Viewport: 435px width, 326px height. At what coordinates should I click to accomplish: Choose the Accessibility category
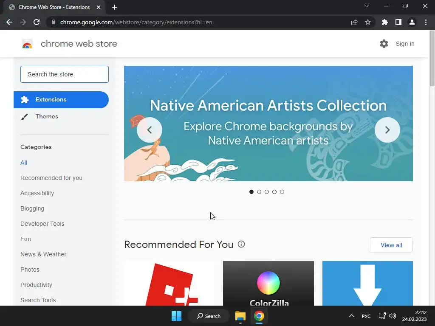coord(37,193)
